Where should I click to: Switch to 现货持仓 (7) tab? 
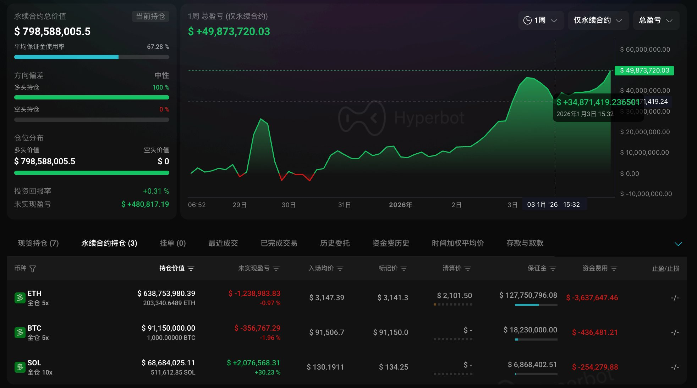pyautogui.click(x=38, y=243)
